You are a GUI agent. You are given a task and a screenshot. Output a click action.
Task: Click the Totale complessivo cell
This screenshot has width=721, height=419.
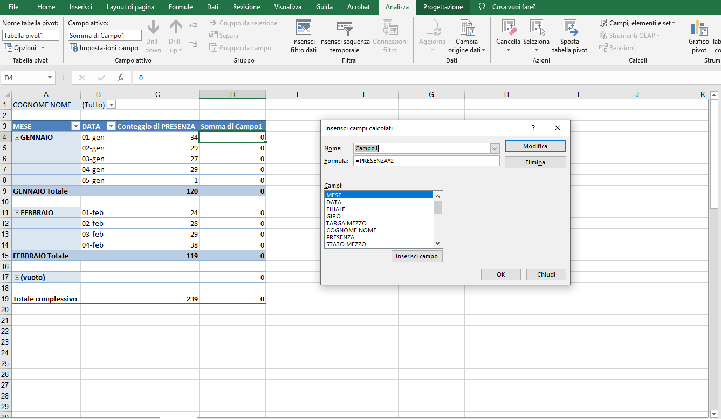click(46, 299)
